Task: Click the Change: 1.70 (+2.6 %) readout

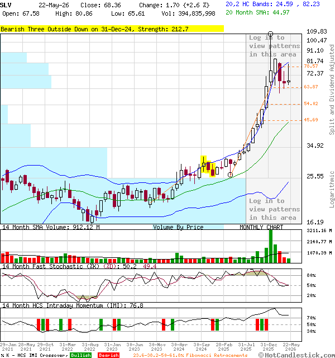Action: pos(174,5)
